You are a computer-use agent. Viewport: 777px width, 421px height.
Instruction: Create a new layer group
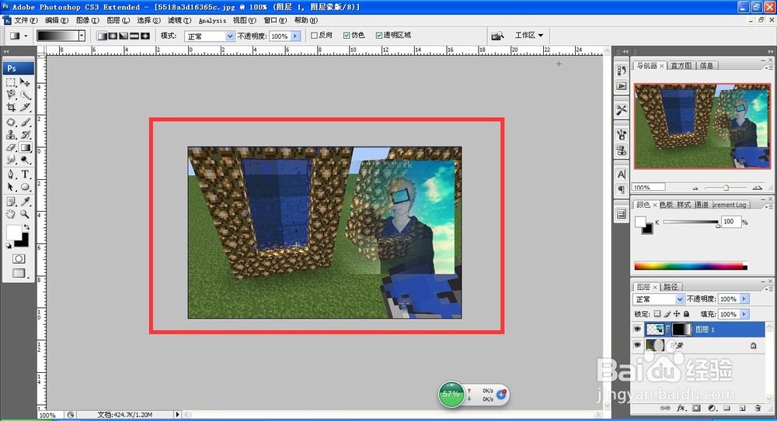[x=726, y=408]
